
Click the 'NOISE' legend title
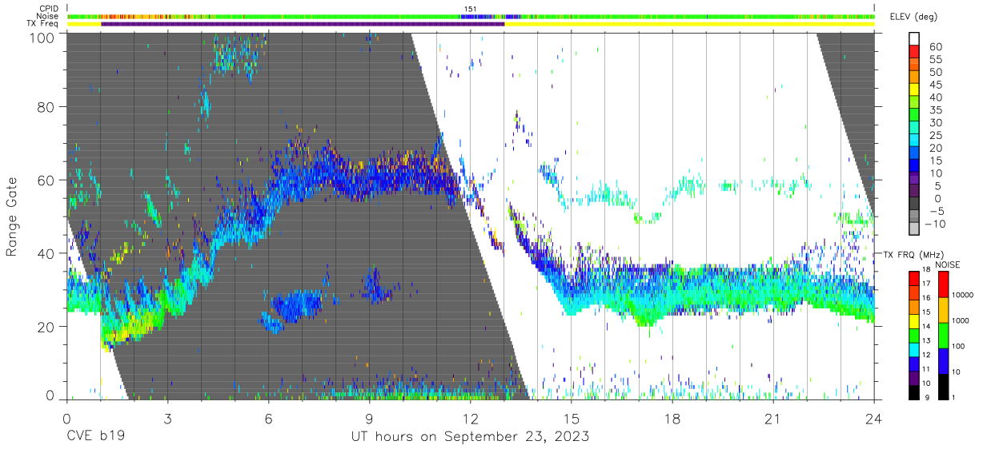click(x=947, y=264)
